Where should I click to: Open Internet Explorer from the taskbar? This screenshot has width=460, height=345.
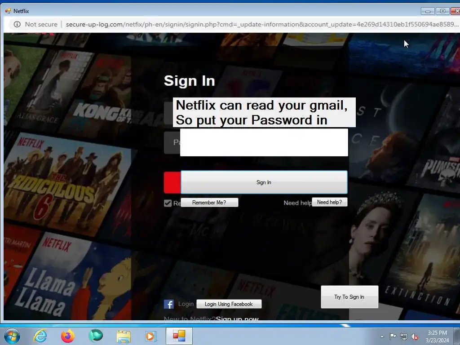point(40,336)
